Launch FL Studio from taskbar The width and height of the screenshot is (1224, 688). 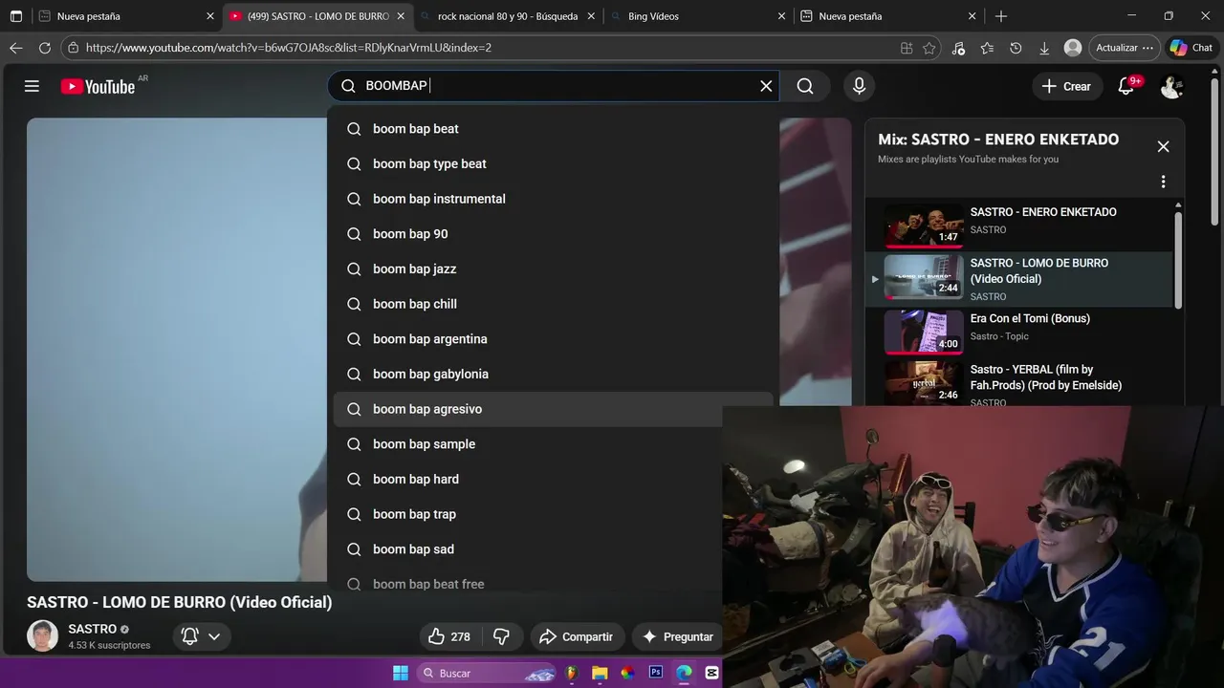coord(572,673)
